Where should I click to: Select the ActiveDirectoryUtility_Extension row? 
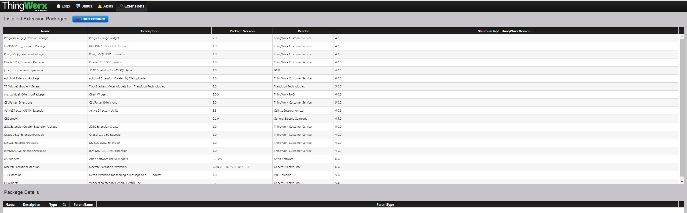click(x=341, y=111)
